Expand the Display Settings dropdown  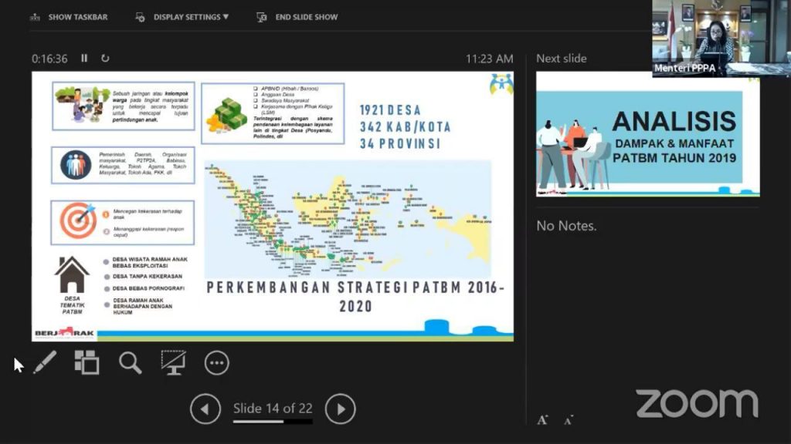(x=182, y=17)
